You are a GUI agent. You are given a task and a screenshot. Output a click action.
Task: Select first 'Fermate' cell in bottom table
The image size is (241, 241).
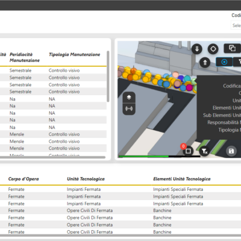click(16, 189)
